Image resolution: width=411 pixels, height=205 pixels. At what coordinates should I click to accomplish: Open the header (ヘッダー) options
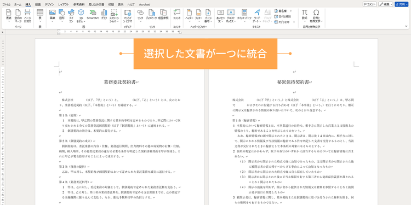click(189, 15)
